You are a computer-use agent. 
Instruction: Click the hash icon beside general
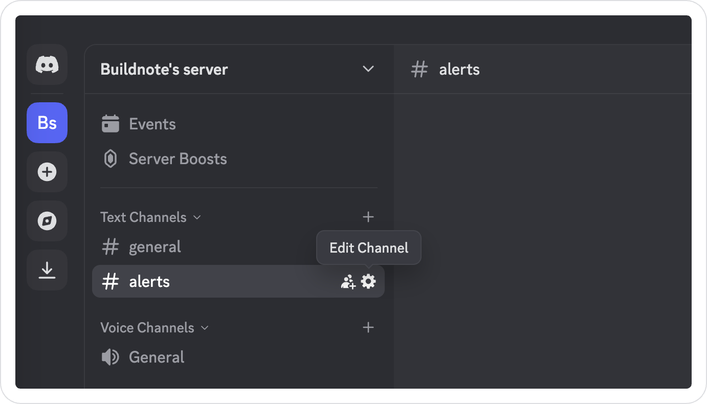(x=111, y=247)
